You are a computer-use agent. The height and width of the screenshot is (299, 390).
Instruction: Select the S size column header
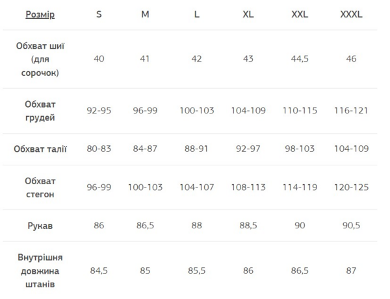[99, 14]
